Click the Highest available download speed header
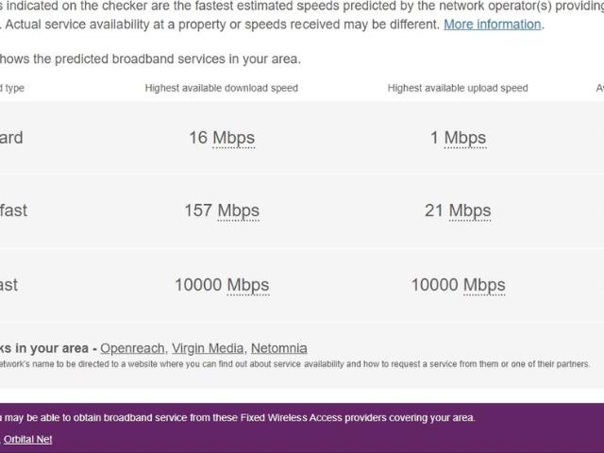Image resolution: width=604 pixels, height=453 pixels. tap(221, 88)
